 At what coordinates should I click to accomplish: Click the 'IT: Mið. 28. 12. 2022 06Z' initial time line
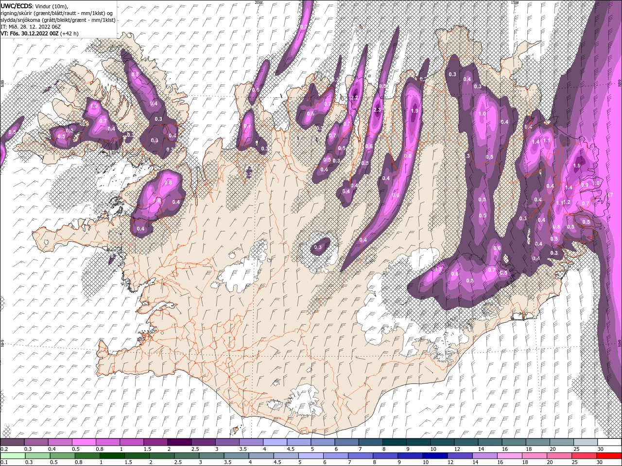[x=30, y=26]
